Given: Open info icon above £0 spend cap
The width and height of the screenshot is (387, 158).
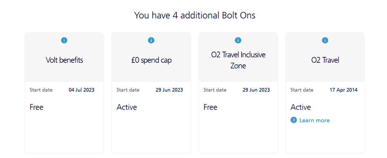Looking at the screenshot, I should (x=151, y=40).
